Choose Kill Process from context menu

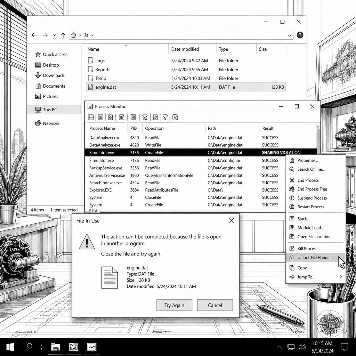316,248
